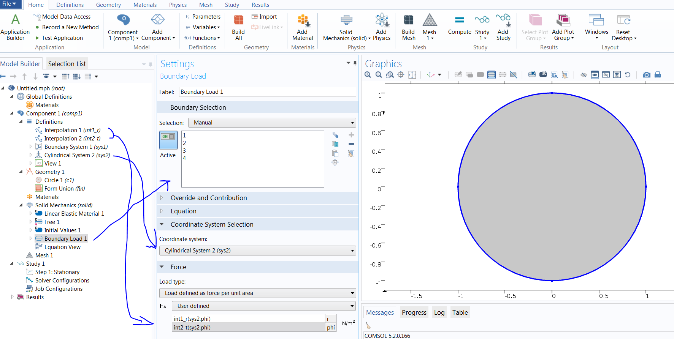The height and width of the screenshot is (339, 674).
Task: Expand the Override and Contribution section
Action: click(x=209, y=198)
